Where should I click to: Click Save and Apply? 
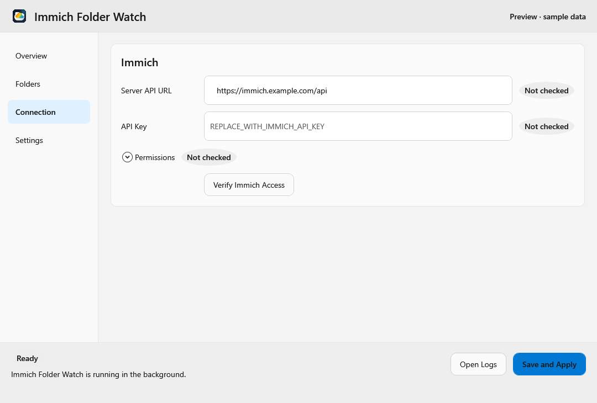549,364
